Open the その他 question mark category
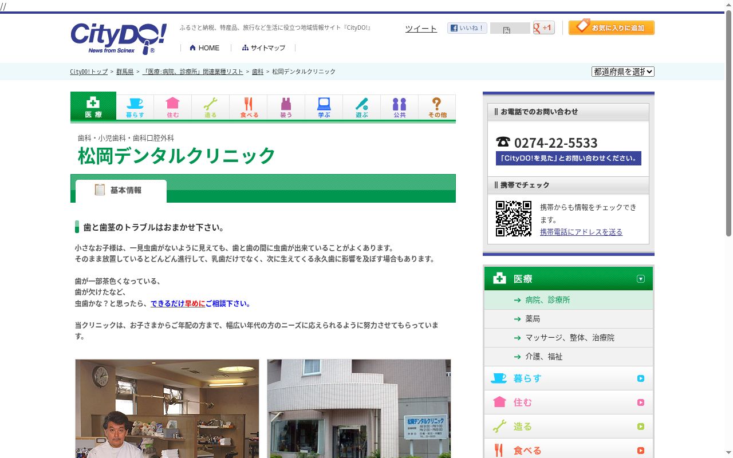The width and height of the screenshot is (733, 458). (438, 107)
